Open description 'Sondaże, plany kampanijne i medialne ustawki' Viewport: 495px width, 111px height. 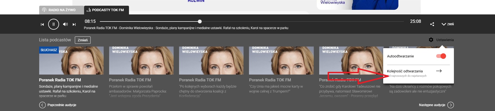[x=69, y=91]
